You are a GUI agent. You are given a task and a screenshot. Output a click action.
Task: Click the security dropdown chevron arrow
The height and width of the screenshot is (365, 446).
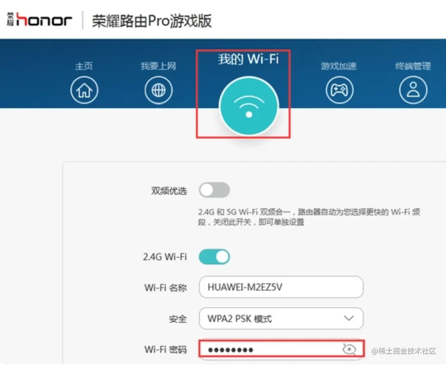click(349, 318)
